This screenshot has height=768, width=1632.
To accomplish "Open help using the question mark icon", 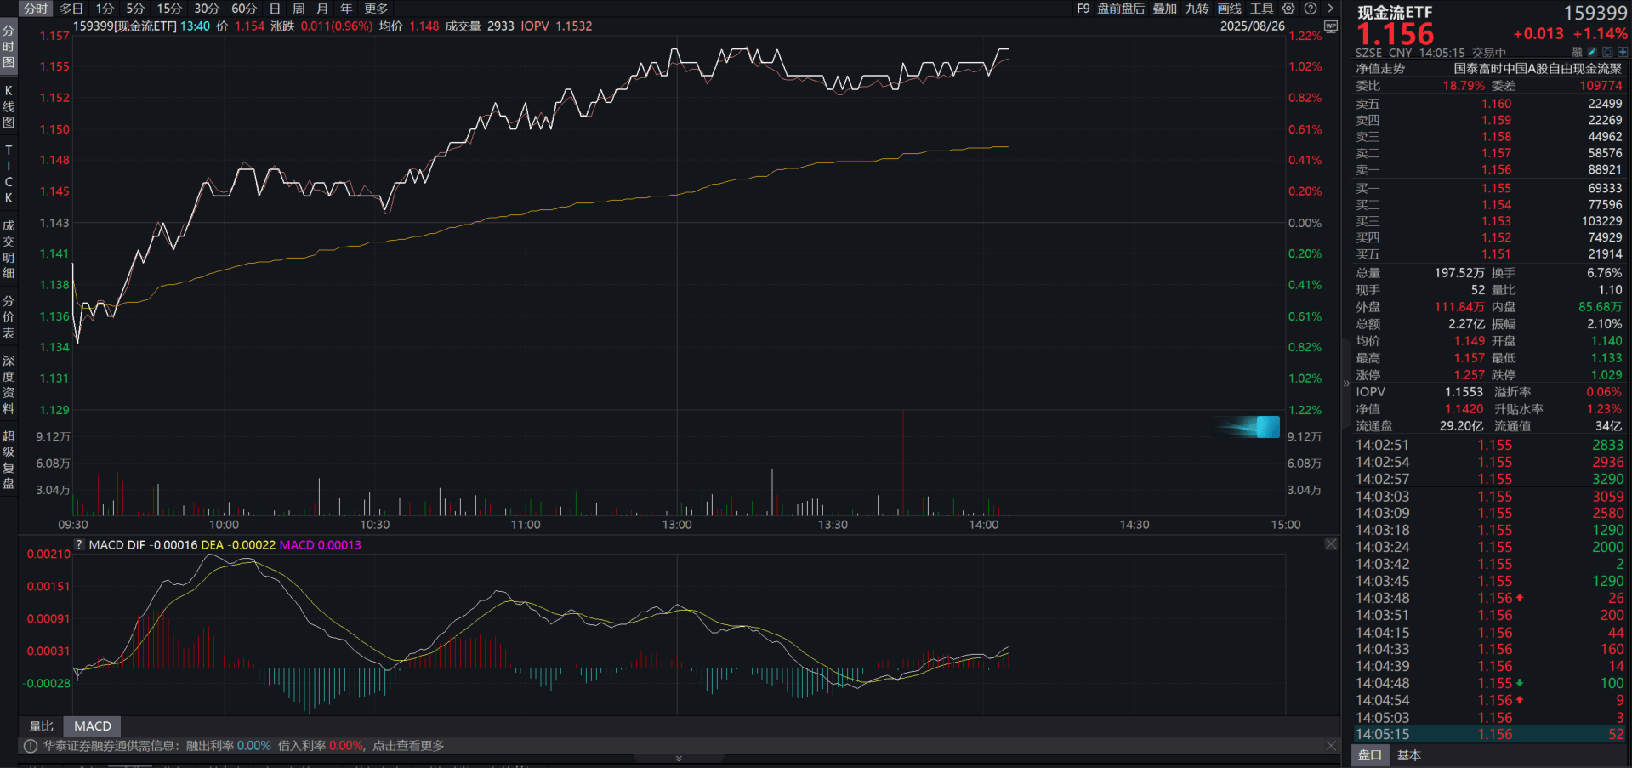I will [x=1310, y=9].
